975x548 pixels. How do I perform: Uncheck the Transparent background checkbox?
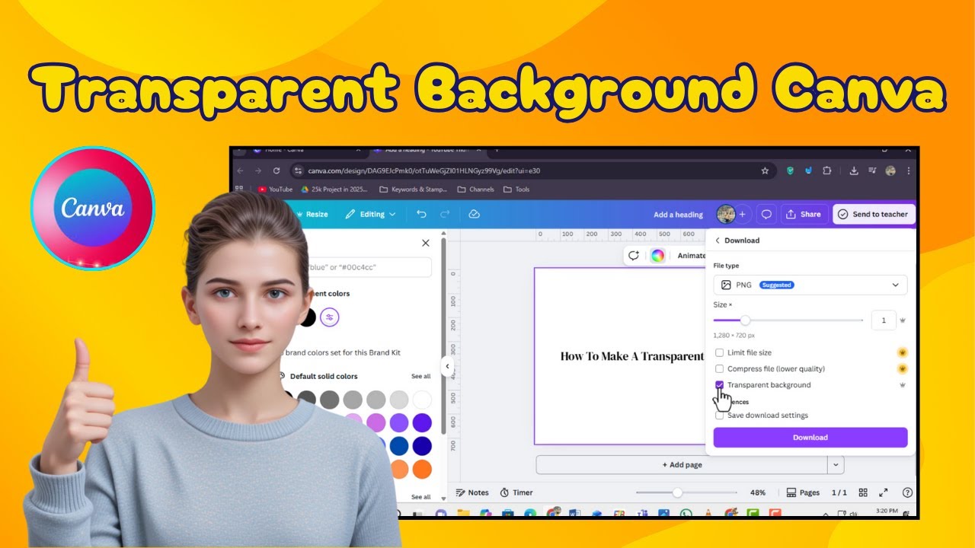tap(719, 385)
